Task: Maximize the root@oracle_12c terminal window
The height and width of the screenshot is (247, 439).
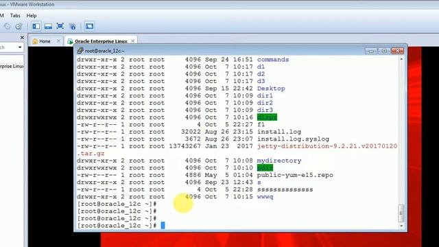Action: [384, 51]
